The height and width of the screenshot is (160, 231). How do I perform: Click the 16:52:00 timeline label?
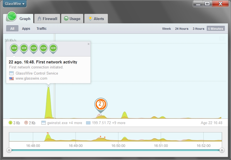pyautogui.click(x=203, y=146)
